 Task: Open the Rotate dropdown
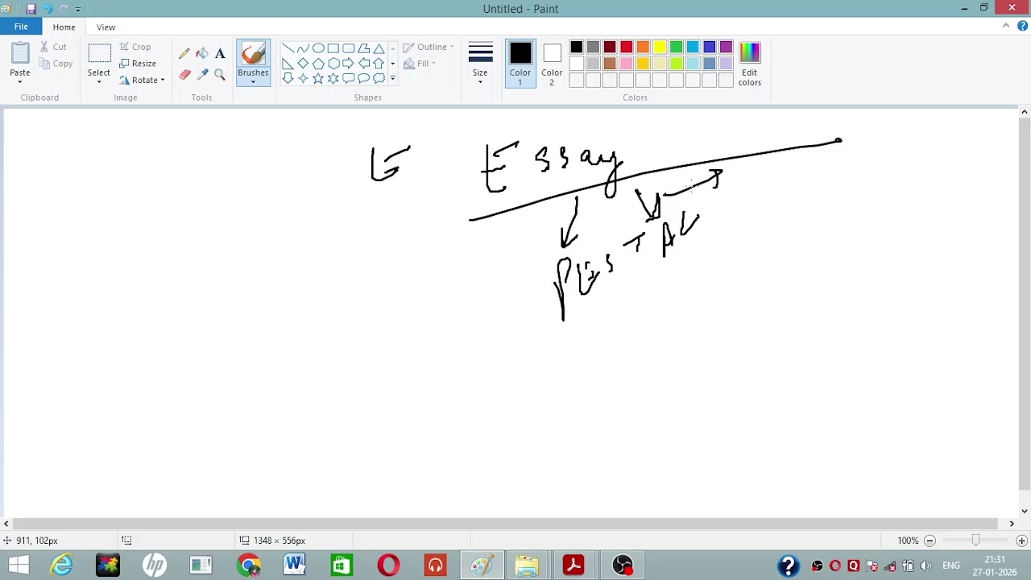[x=142, y=80]
